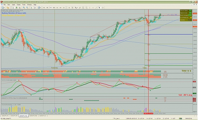Open the Arrows drawing tool dropdown
198x120 pixels.
click(x=76, y=8)
